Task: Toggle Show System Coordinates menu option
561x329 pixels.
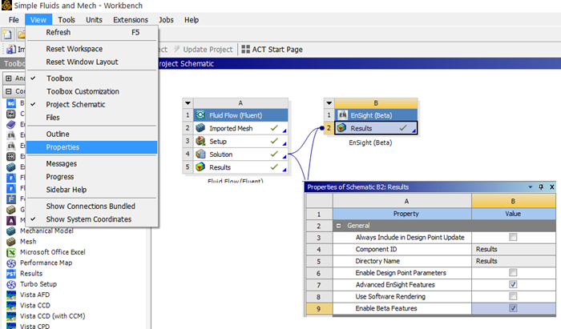Action: coord(91,219)
